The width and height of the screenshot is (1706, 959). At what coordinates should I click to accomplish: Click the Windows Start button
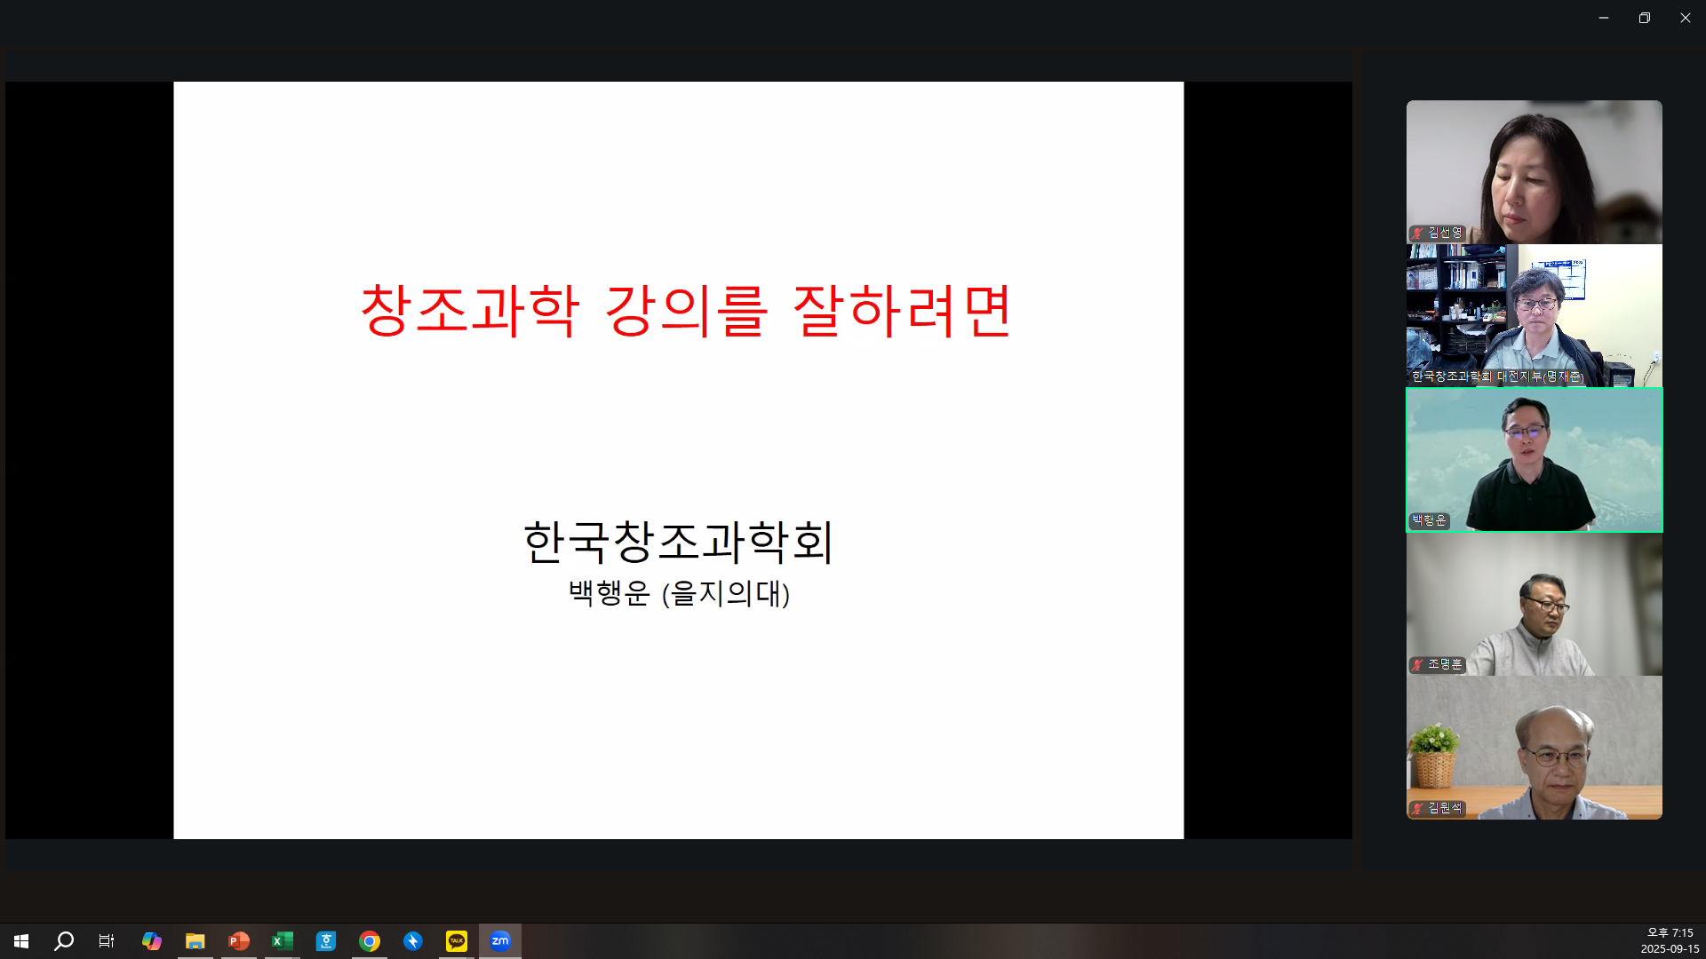pos(20,940)
